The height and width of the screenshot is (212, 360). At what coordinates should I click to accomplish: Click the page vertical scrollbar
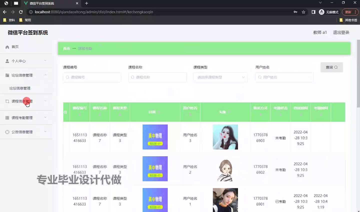358,74
